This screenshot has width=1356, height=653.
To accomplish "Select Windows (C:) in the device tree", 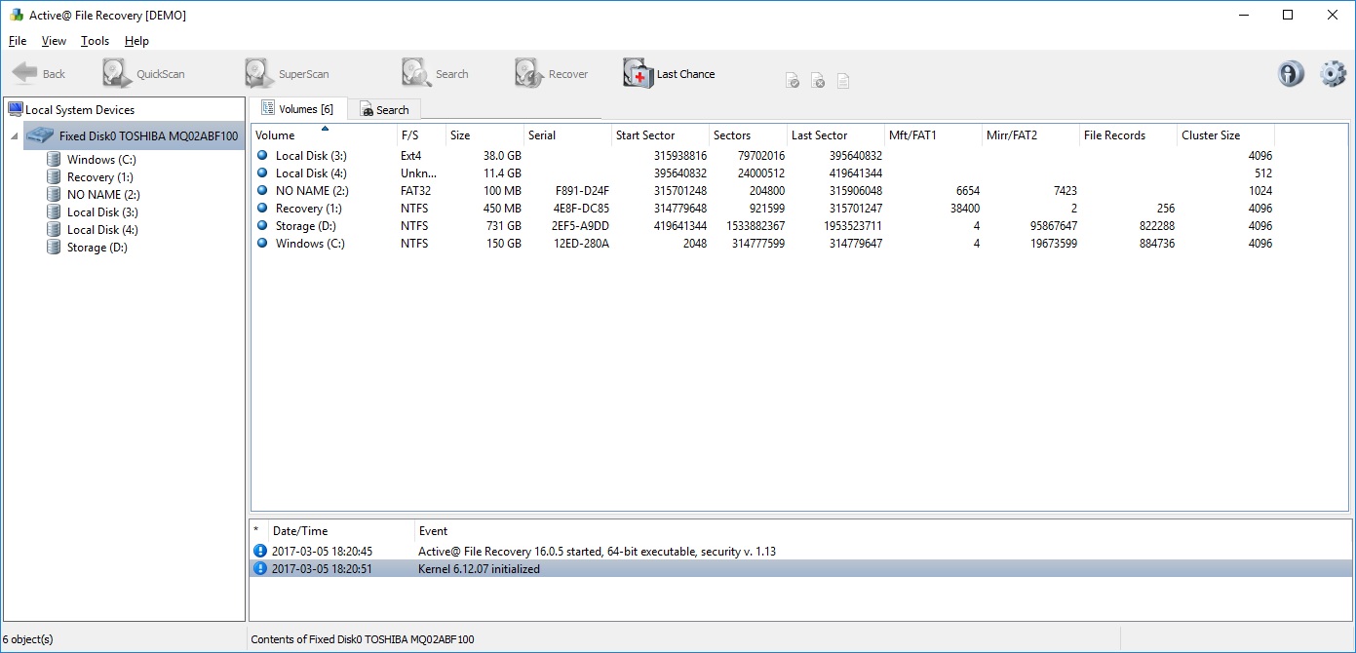I will [x=99, y=159].
